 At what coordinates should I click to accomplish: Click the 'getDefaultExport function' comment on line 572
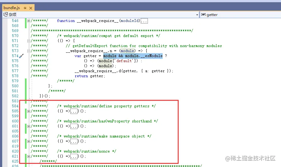tap(144, 46)
